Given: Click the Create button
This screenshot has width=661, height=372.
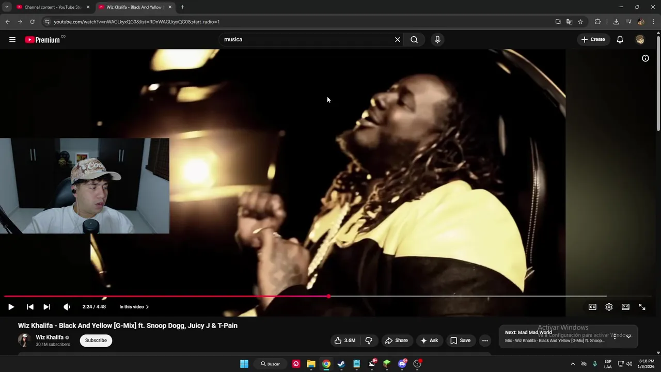Looking at the screenshot, I should [593, 39].
